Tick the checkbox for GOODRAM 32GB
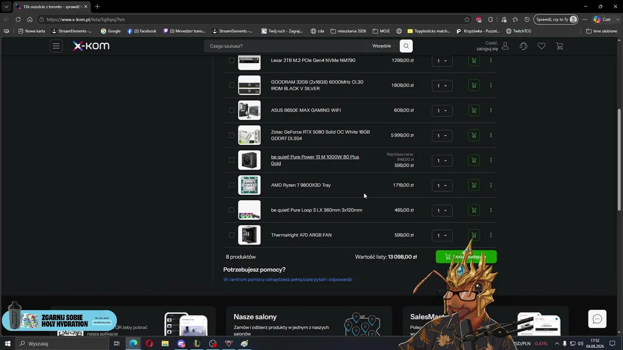Image resolution: width=623 pixels, height=350 pixels. click(232, 85)
